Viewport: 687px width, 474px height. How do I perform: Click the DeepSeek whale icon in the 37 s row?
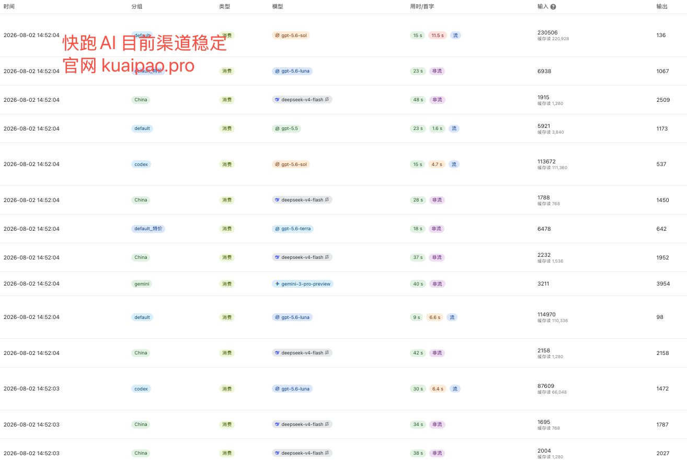(x=277, y=257)
